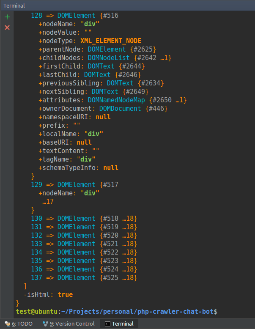255x329 pixels.
Task: Click the parentNode DOMElement {#2625} line
Action: pyautogui.click(x=97, y=49)
